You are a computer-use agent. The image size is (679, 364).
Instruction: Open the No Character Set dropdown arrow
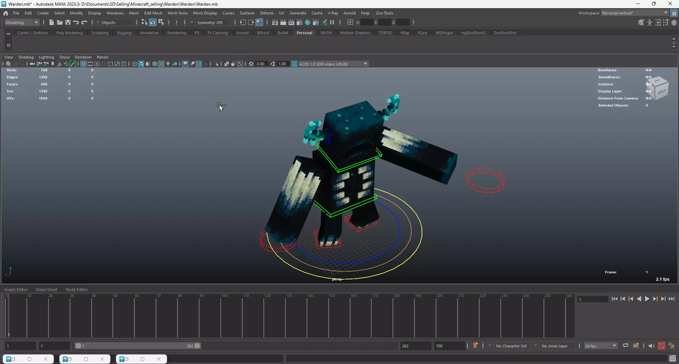490,346
